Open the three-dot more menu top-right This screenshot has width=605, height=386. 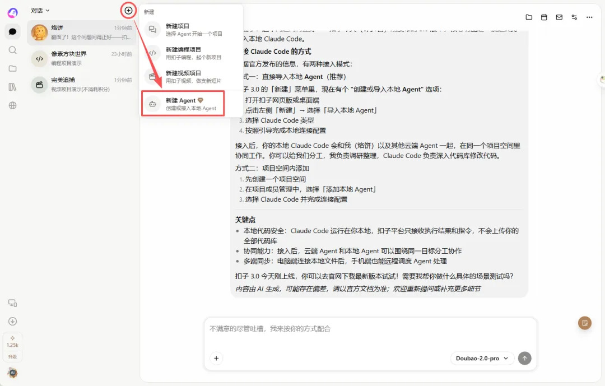(x=589, y=17)
